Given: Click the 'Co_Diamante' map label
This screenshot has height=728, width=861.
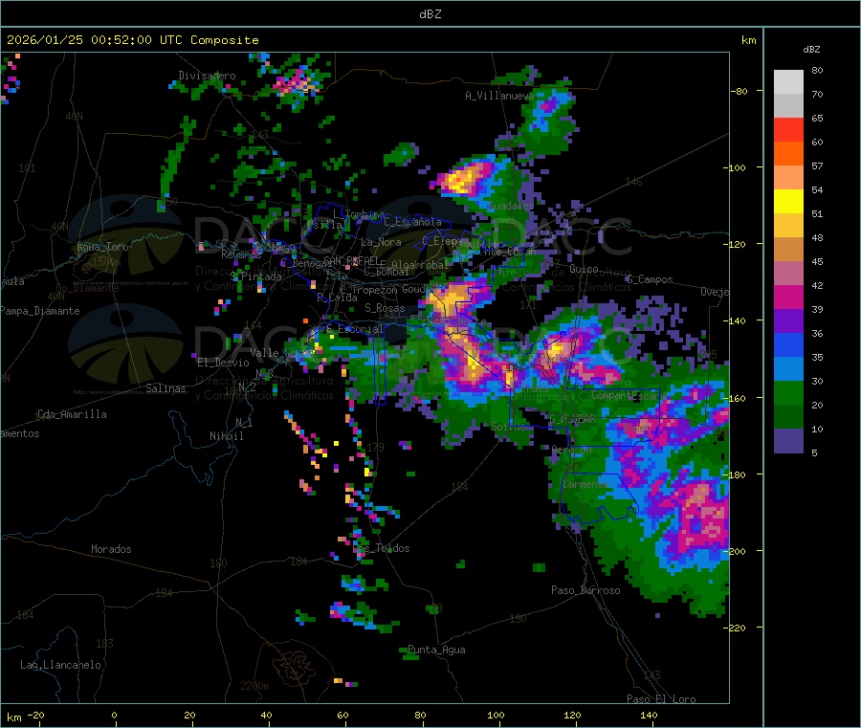Looking at the screenshot, I should click(87, 288).
